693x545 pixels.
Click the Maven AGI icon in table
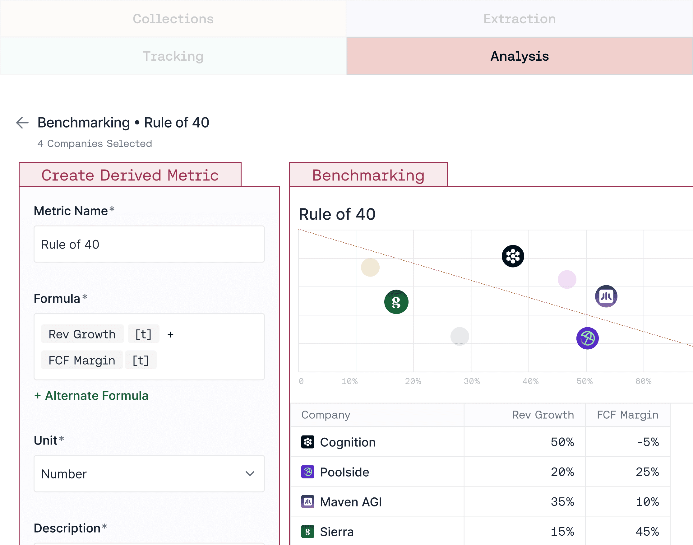click(x=307, y=501)
